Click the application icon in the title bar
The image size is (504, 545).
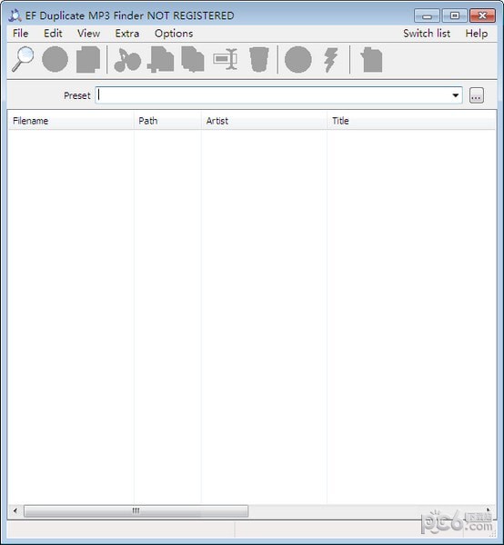click(x=15, y=15)
